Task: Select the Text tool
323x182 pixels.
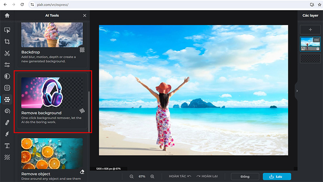Action: pos(7,146)
